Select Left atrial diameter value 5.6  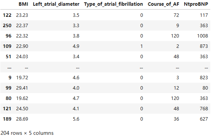pos(76,119)
